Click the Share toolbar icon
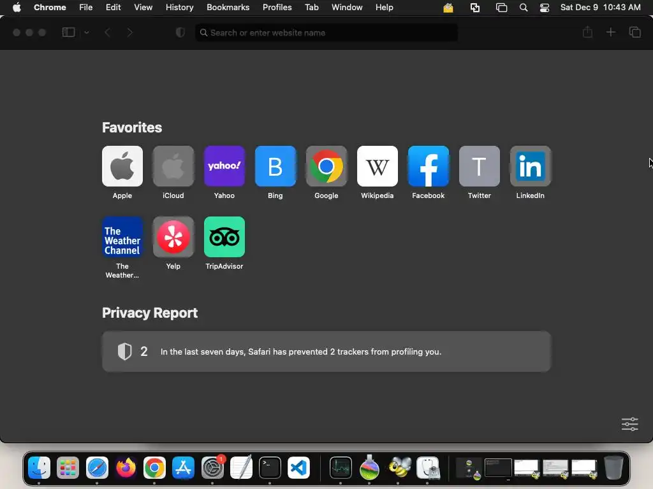 pyautogui.click(x=587, y=32)
